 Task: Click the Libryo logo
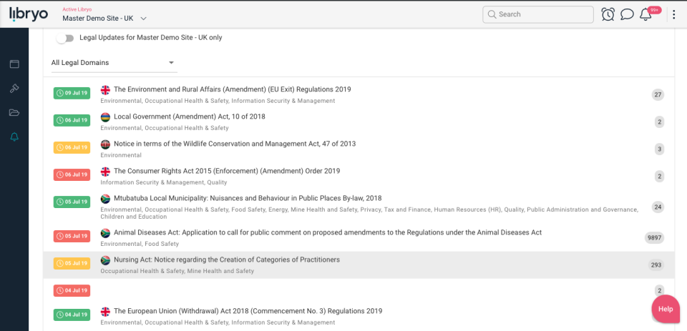(x=30, y=14)
